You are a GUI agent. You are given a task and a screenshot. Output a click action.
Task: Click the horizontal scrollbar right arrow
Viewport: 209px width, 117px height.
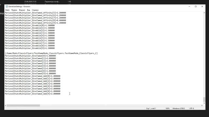(202, 105)
